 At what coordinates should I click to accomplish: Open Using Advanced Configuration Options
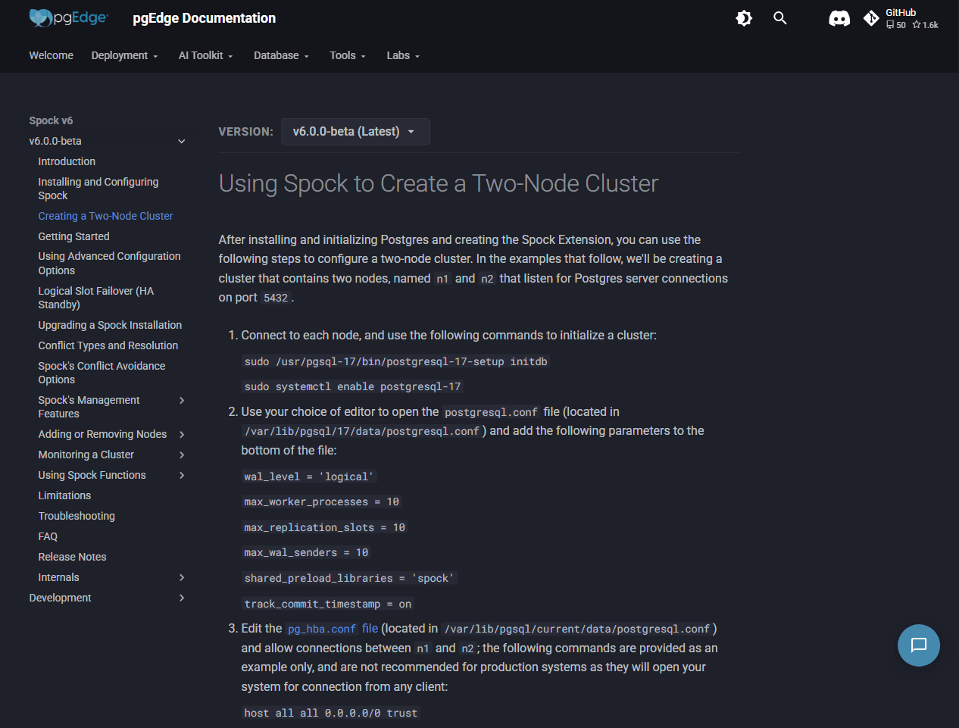pyautogui.click(x=109, y=263)
